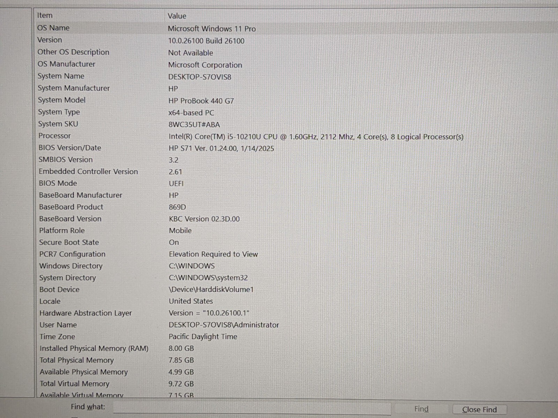Click the Mobile value
558x418 pixels.
click(x=180, y=231)
